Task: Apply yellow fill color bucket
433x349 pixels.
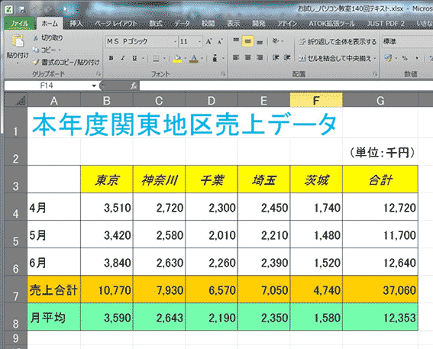Action: [177, 58]
